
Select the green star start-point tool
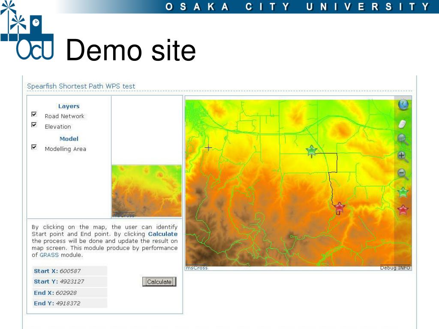coord(403,192)
